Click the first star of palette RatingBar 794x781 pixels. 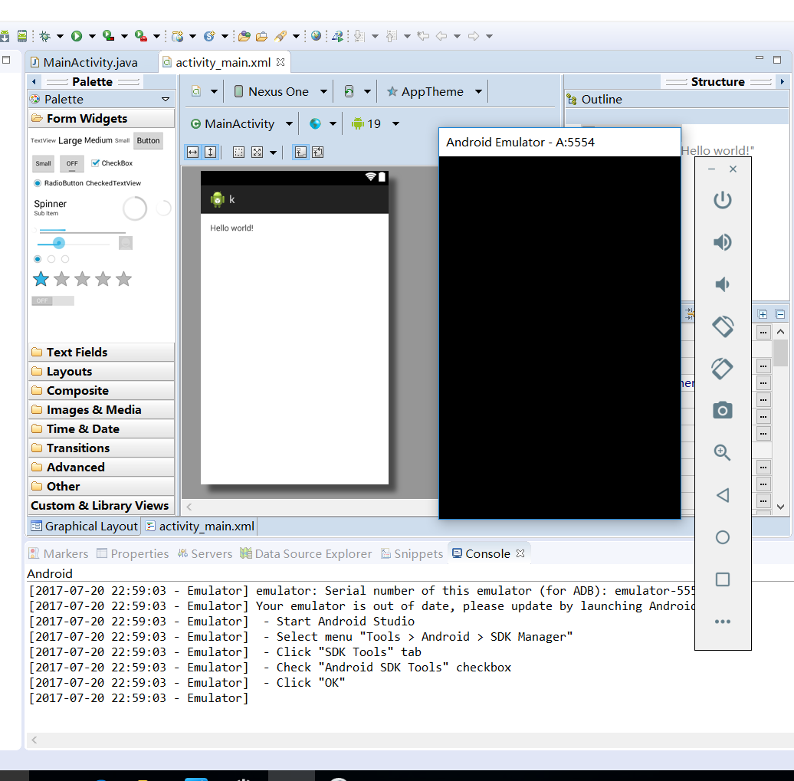pos(41,279)
